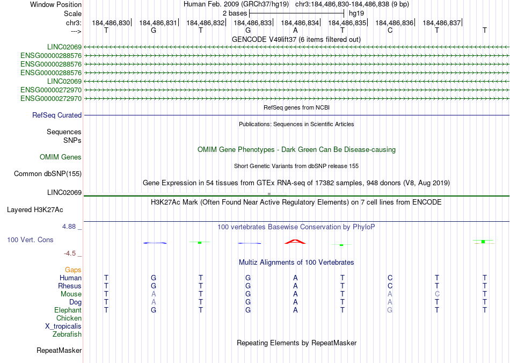The width and height of the screenshot is (510, 363).
Task: Select the Dog species label
Action: click(76, 302)
